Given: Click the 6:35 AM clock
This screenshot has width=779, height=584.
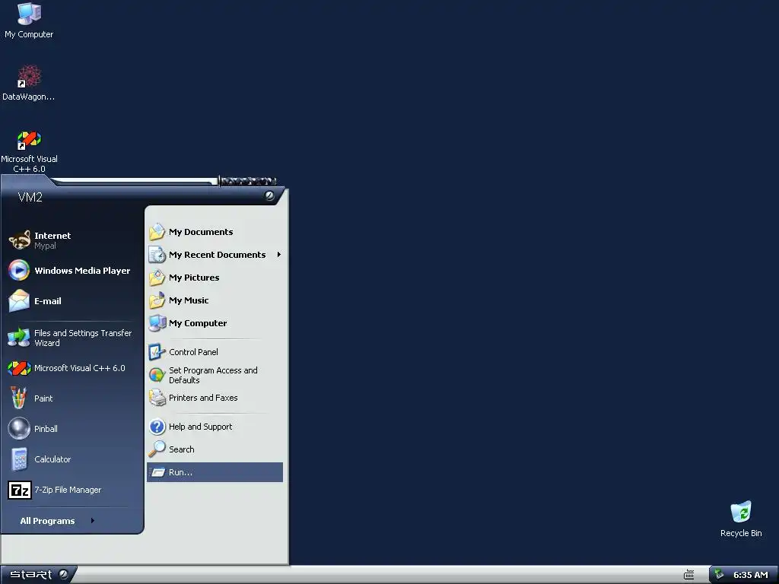Looking at the screenshot, I should click(x=751, y=575).
